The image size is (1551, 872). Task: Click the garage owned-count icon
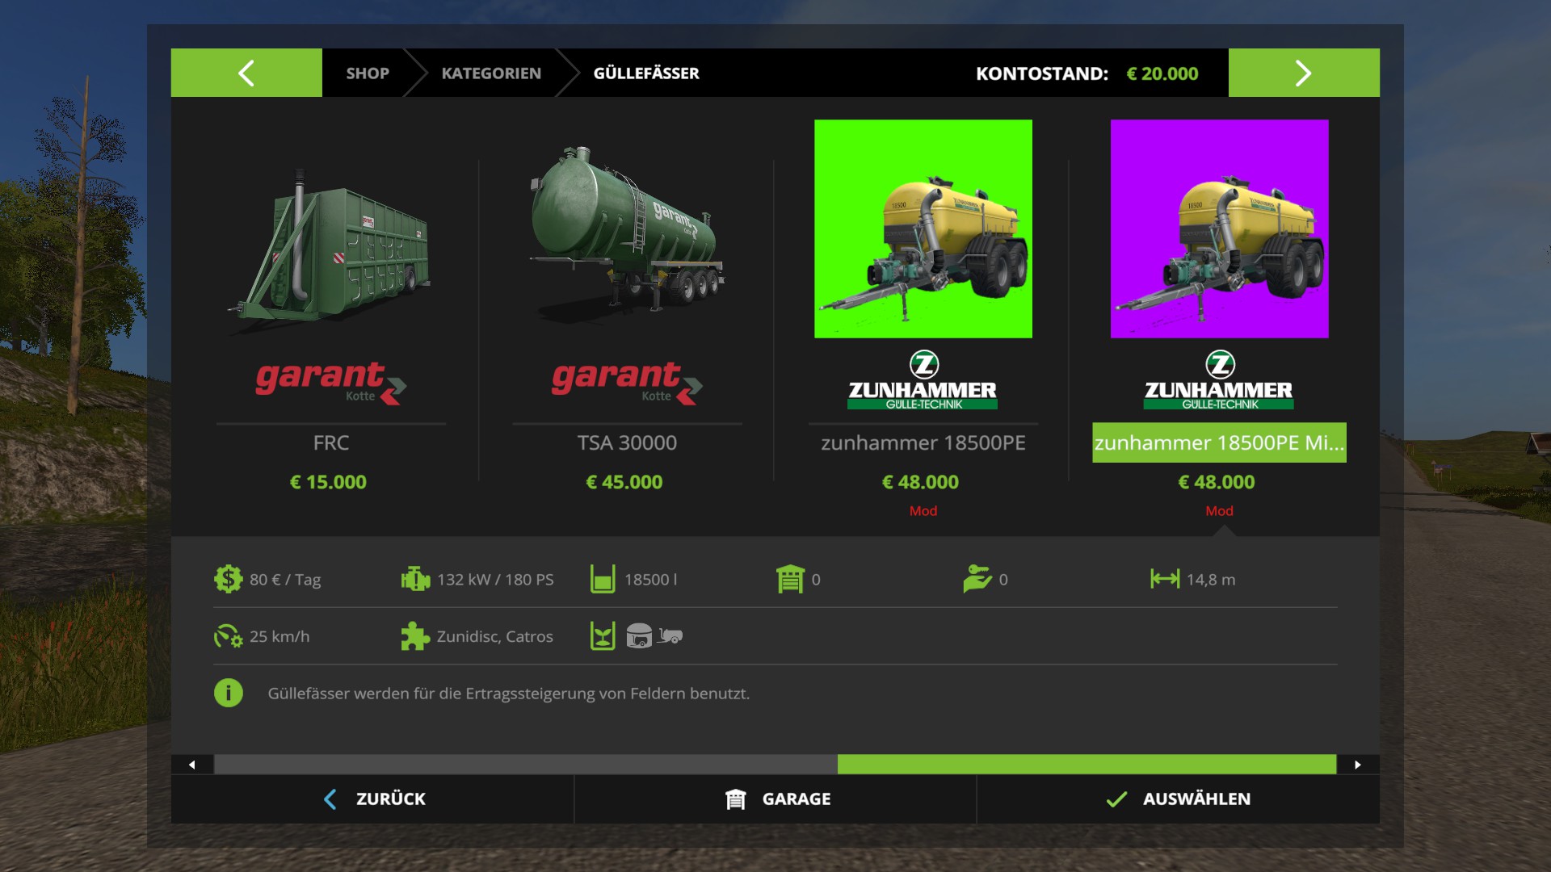tap(790, 579)
